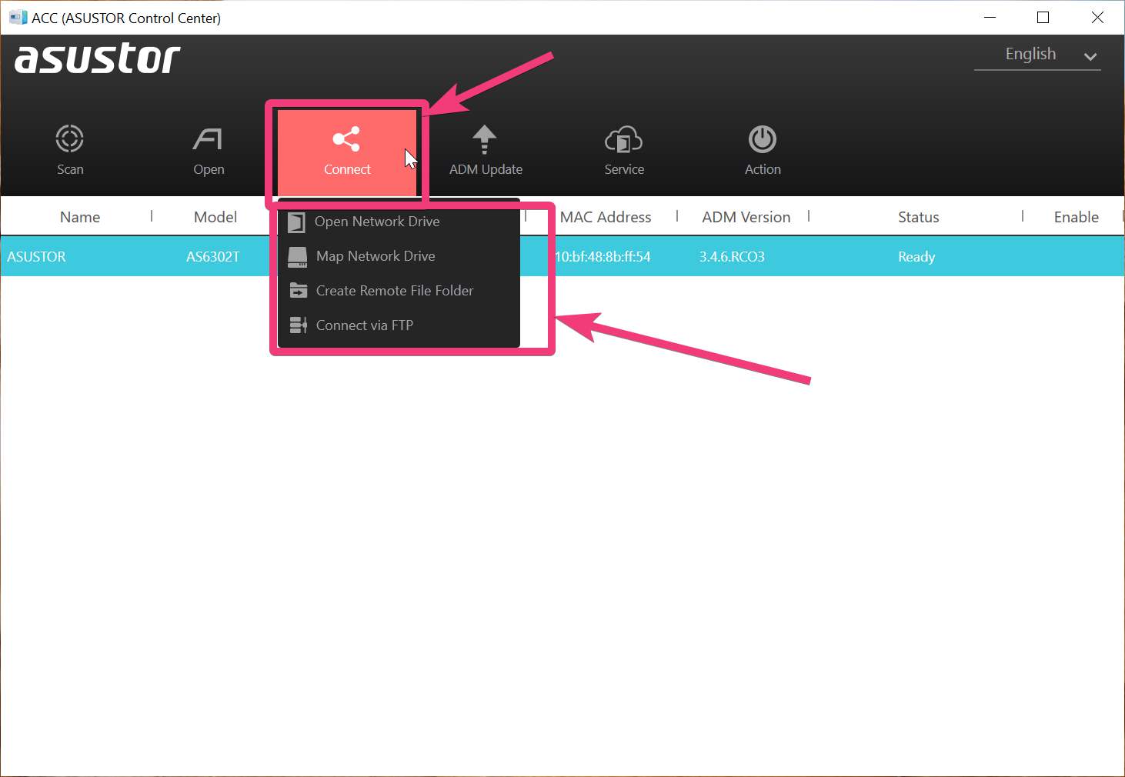Screen dimensions: 1125x777
Task: Click the asustor logo
Action: [x=97, y=58]
